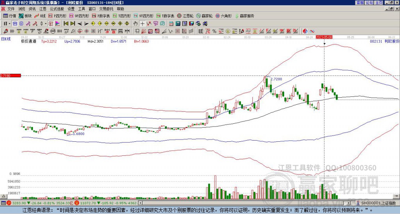Click the 客服 link in title bar

(360, 3)
